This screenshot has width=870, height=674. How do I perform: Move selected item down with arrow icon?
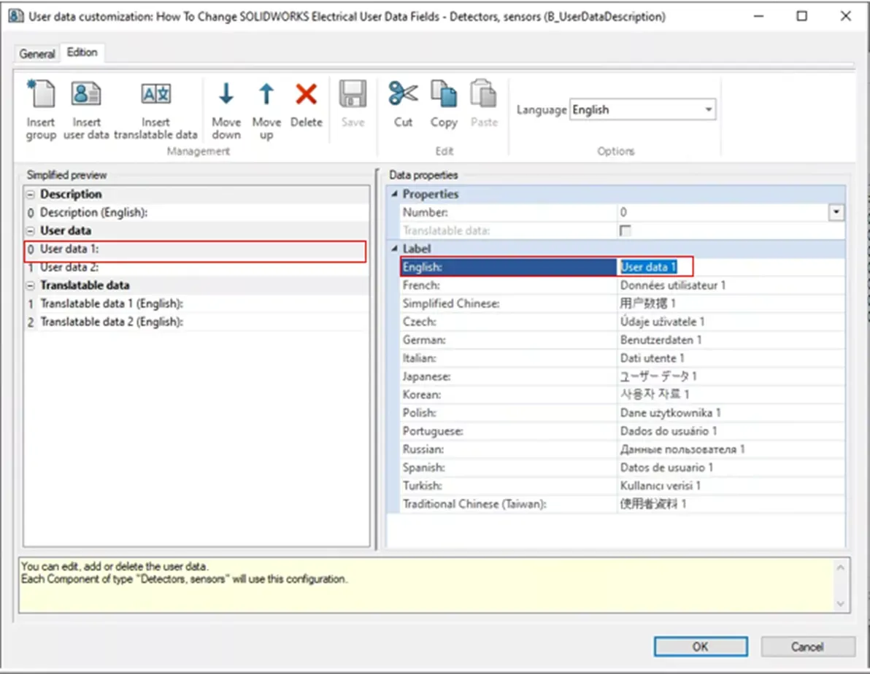pos(226,94)
